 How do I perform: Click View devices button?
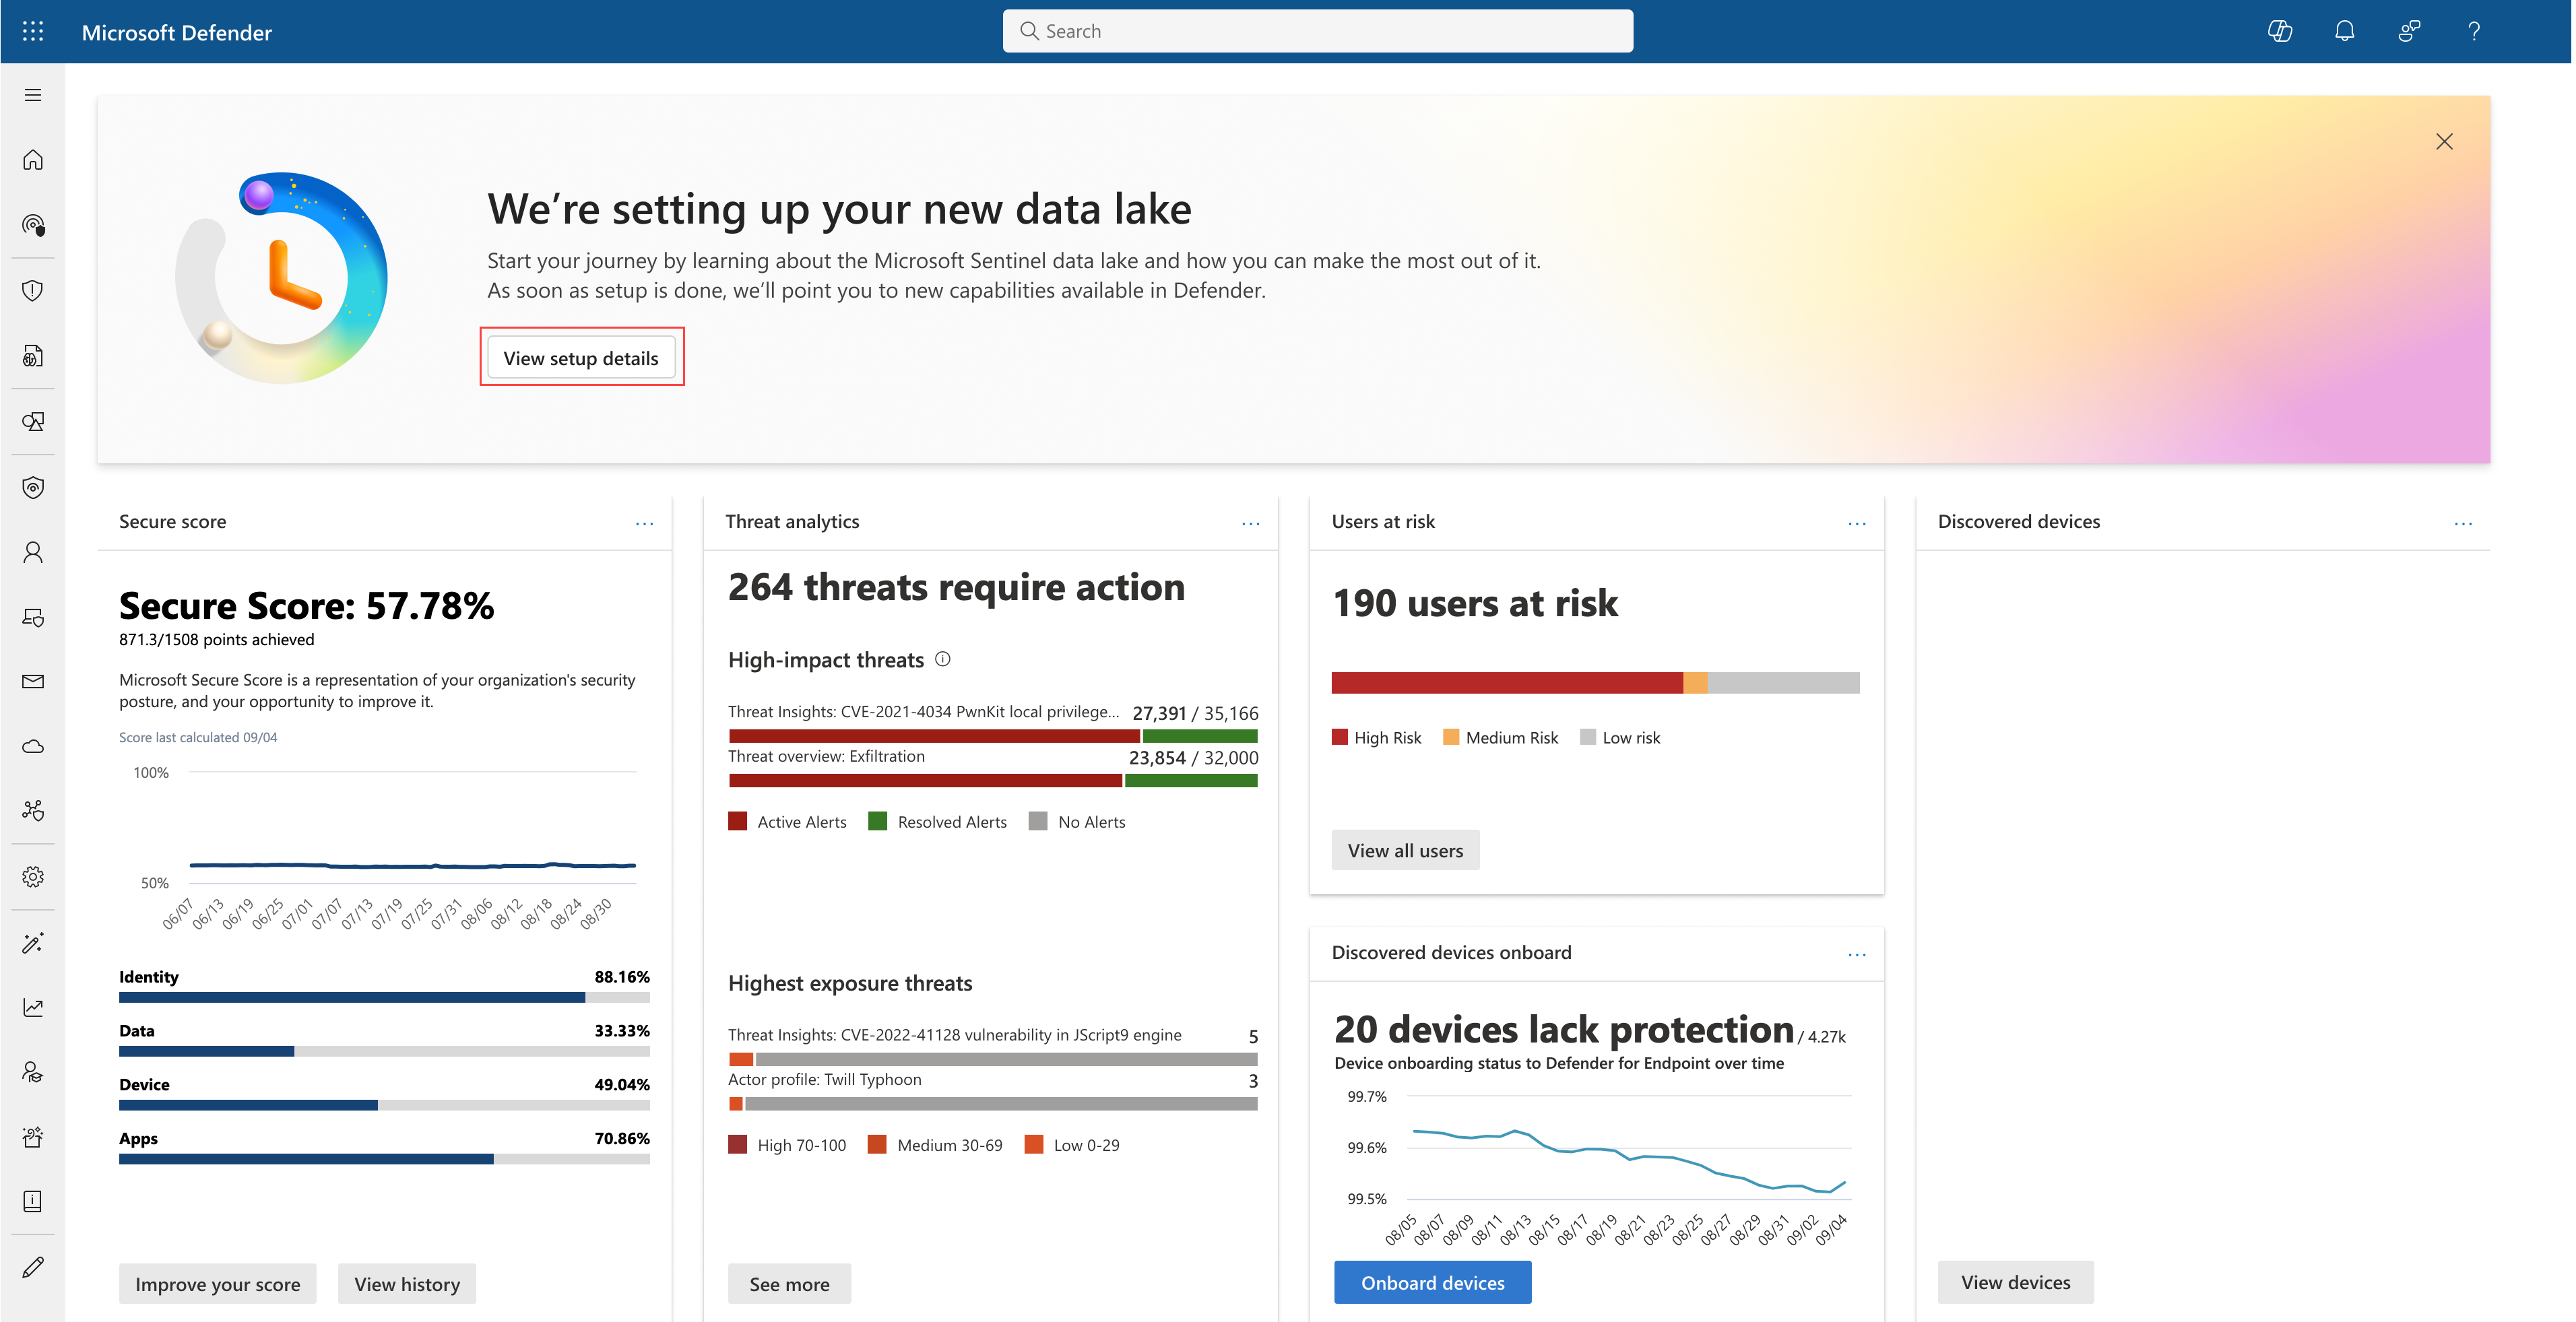click(x=2015, y=1283)
